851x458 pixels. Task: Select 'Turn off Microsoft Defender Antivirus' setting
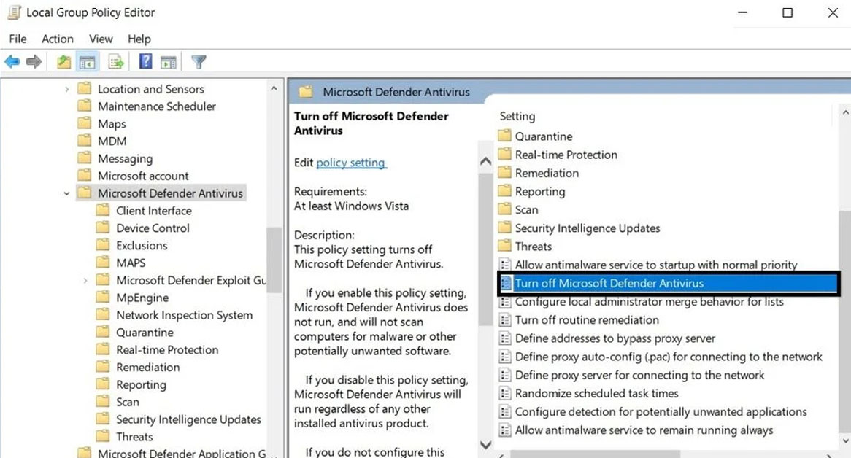[x=609, y=284]
